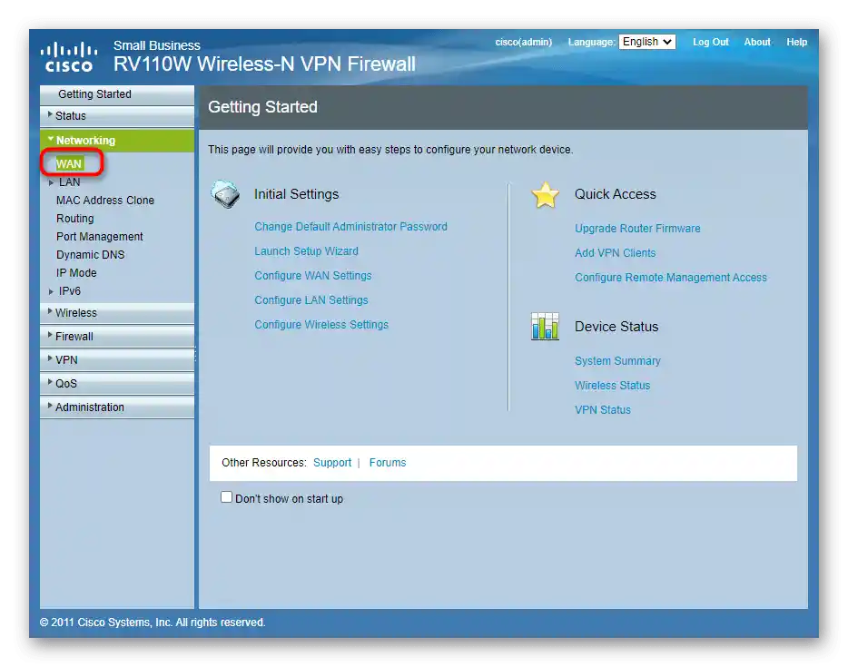Image resolution: width=848 pixels, height=667 pixels.
Task: Expand the VPN menu section
Action: click(x=117, y=360)
